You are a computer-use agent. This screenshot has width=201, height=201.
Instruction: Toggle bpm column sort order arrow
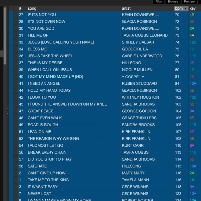click(185, 9)
